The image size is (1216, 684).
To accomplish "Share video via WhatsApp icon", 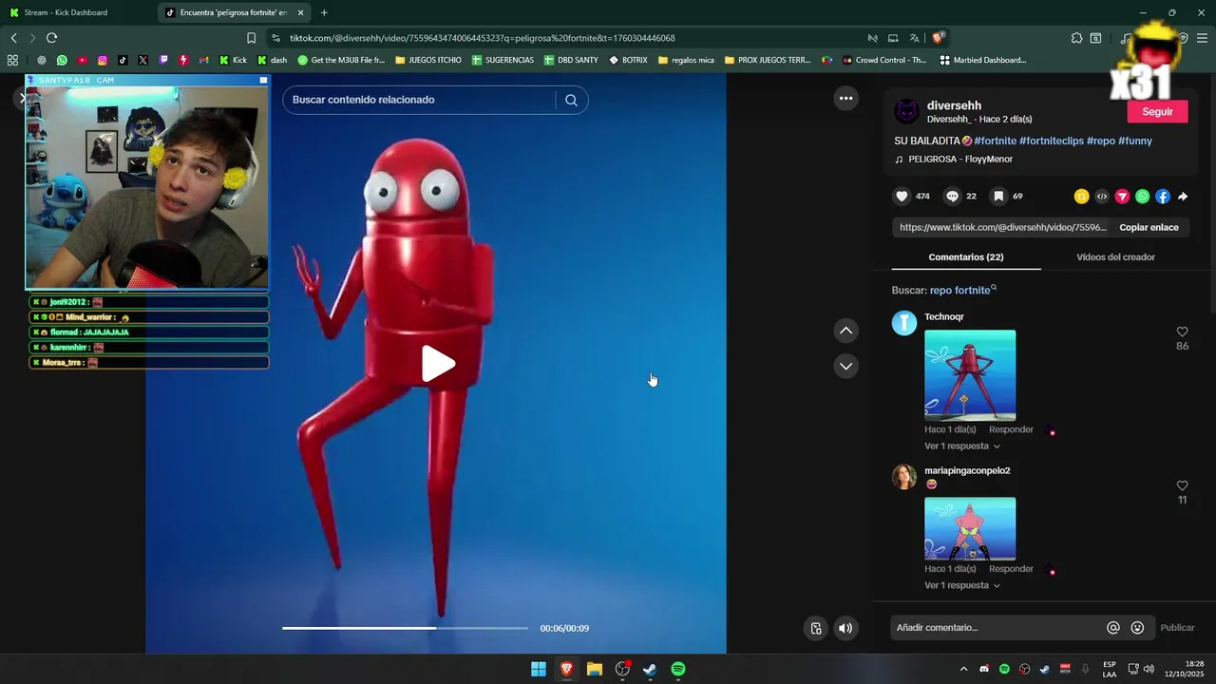I will 1143,197.
